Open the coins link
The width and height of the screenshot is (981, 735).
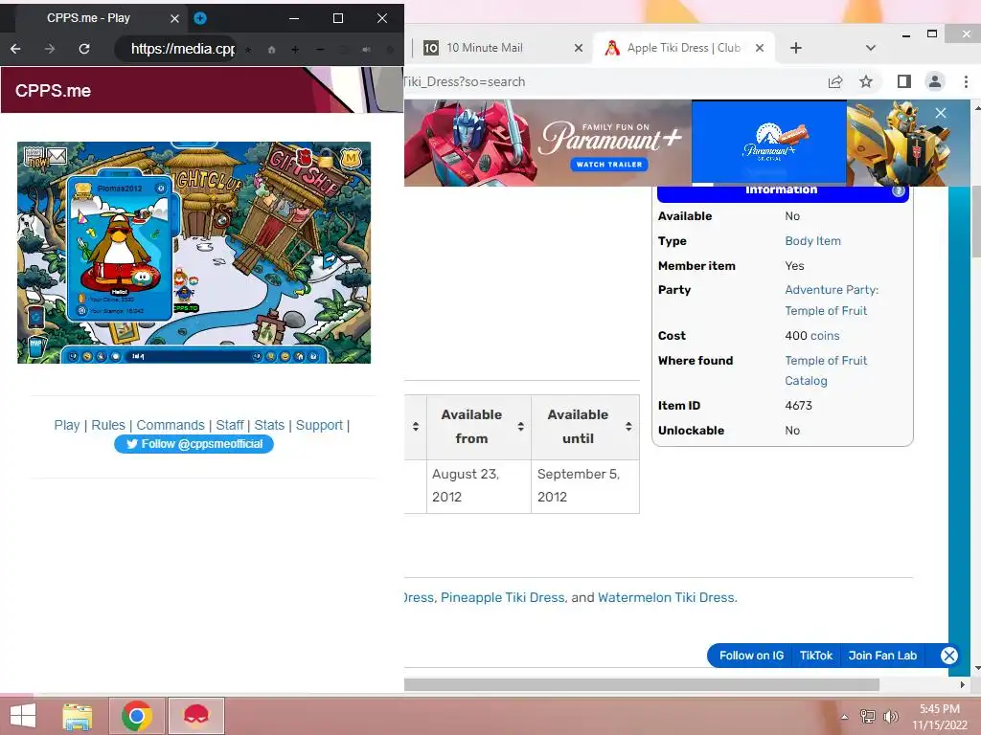point(825,336)
